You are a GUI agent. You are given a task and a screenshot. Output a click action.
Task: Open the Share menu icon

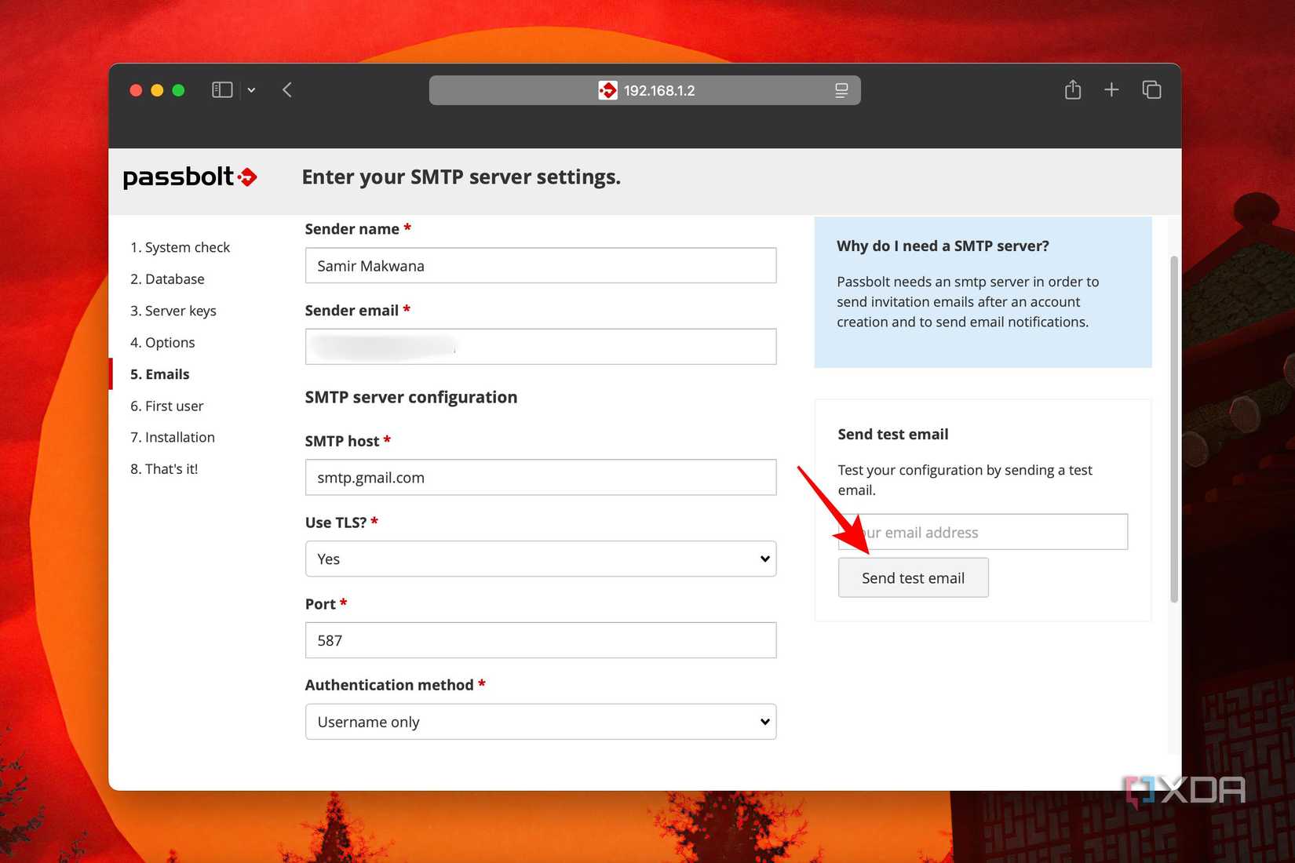[1073, 89]
